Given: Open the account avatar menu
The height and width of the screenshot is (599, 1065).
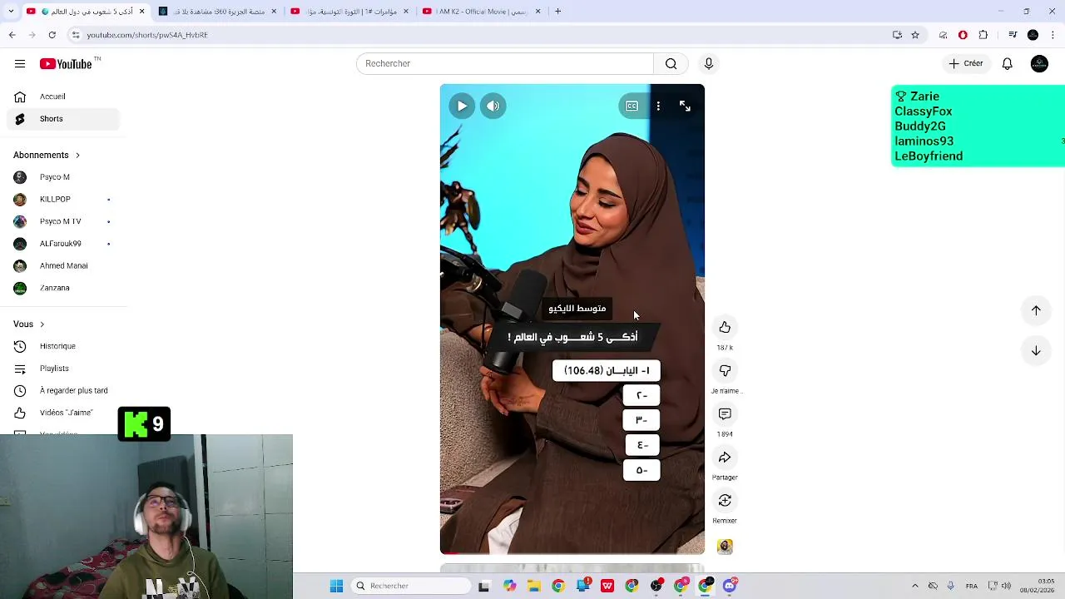Looking at the screenshot, I should tap(1039, 63).
